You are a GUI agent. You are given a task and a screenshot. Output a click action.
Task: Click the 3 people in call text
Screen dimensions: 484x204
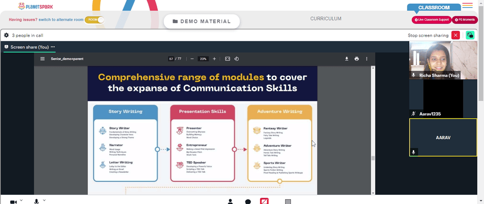(x=28, y=35)
